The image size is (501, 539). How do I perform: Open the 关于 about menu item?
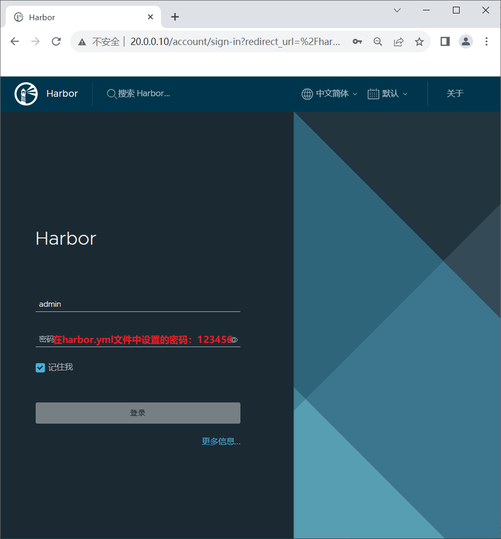tap(455, 94)
